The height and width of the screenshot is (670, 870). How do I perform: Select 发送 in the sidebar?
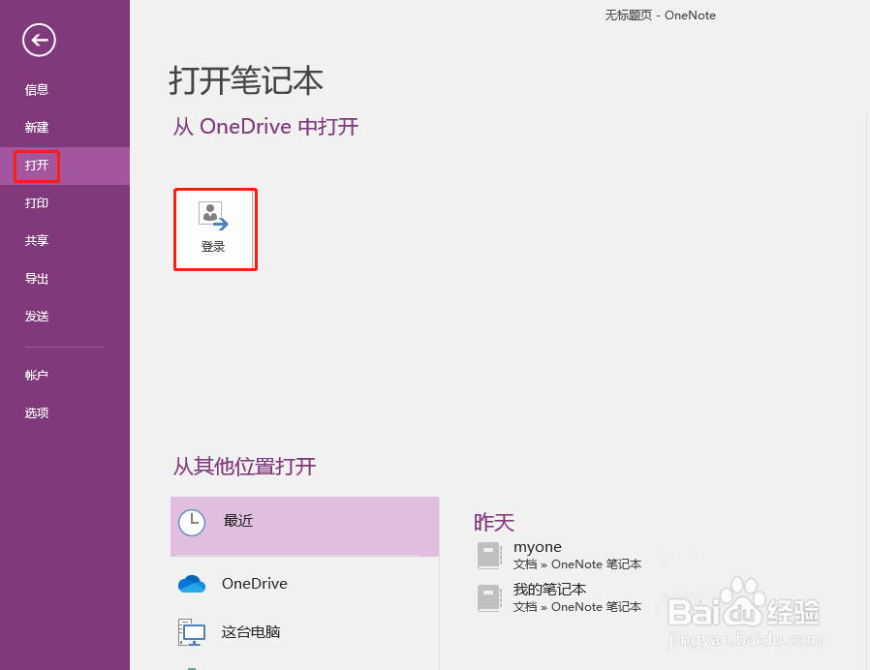(37, 317)
